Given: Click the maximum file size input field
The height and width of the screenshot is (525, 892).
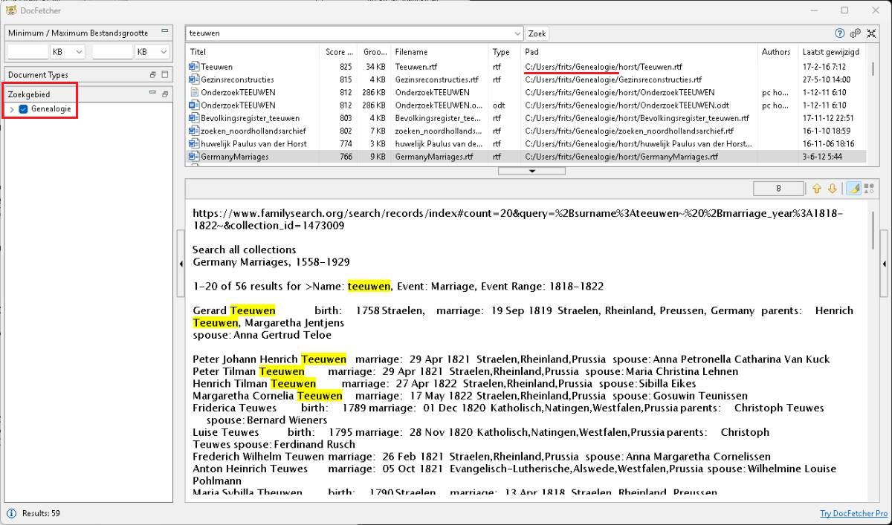Looking at the screenshot, I should (x=112, y=52).
